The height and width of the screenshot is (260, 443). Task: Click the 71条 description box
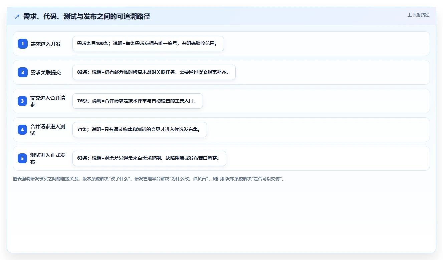click(x=140, y=130)
